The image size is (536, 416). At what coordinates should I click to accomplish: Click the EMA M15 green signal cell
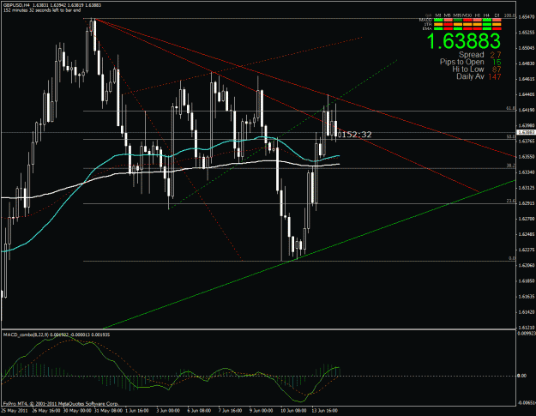(458, 28)
